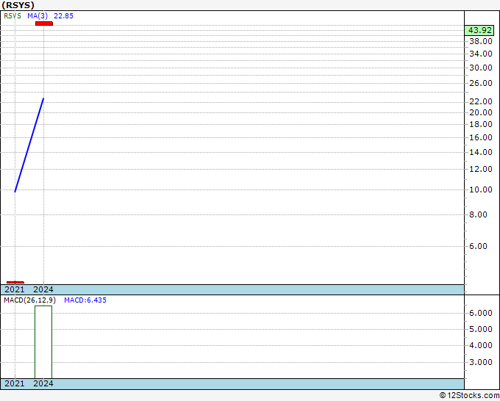Viewport: 500px width, 401px height.
Task: Click 2021 on the price chart axis
Action: [15, 289]
